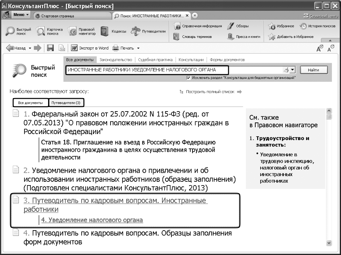The width and height of the screenshot is (341, 255).
Task: Increase font size with A+ icon
Action: tap(320, 48)
